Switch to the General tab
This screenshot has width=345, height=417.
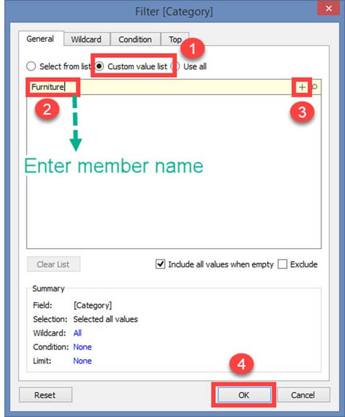[x=40, y=39]
